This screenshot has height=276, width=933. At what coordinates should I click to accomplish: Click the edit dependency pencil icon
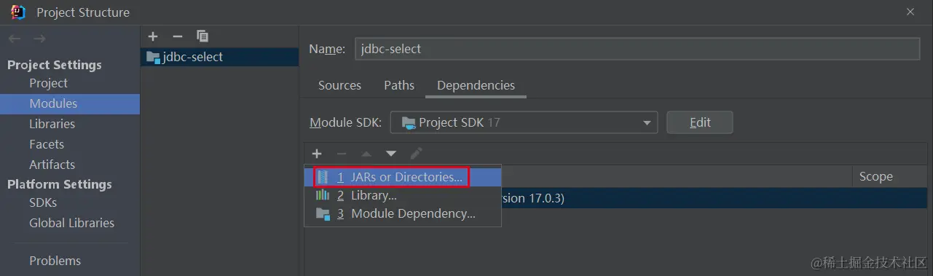[x=416, y=154]
